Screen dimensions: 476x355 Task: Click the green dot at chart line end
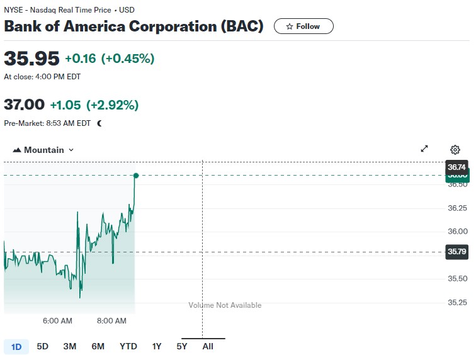136,176
